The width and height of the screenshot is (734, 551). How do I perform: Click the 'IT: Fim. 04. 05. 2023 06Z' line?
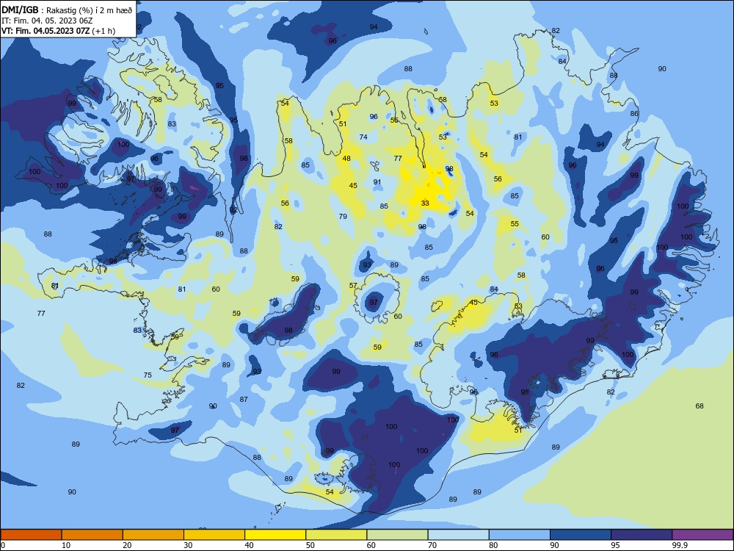click(x=47, y=21)
